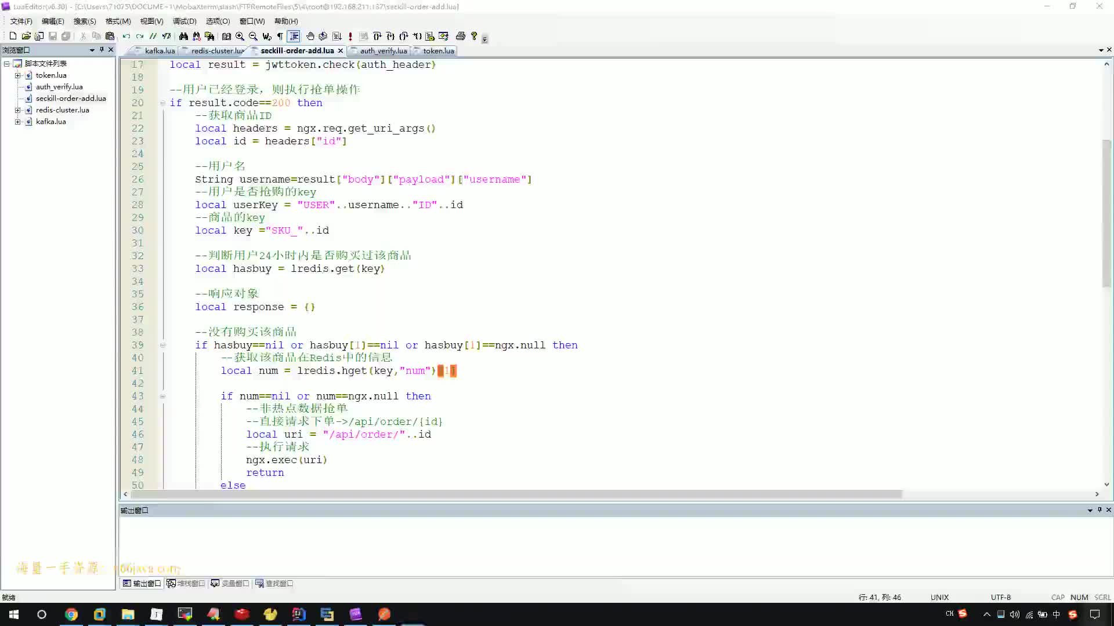1114x626 pixels.
Task: Open the taskbar notification center icon
Action: coord(1095,614)
